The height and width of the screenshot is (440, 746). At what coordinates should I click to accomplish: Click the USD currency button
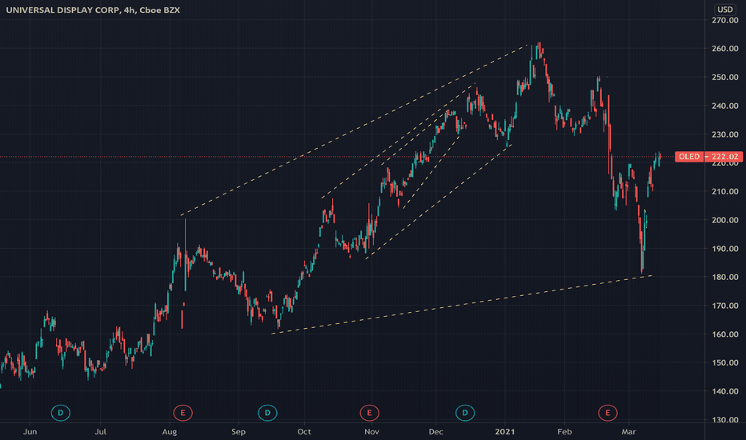(x=724, y=10)
